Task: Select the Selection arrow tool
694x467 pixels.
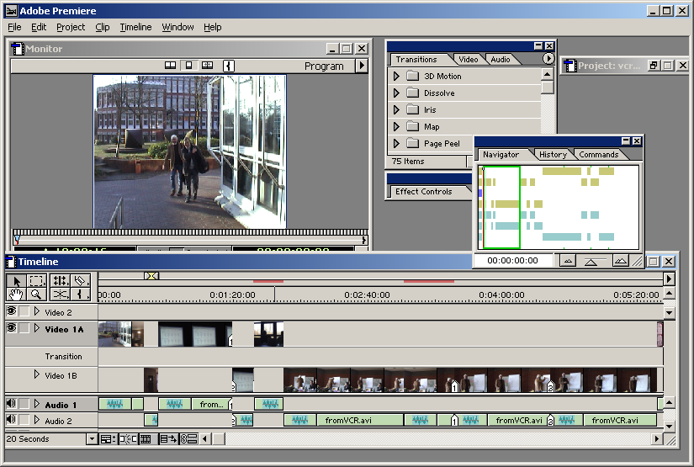Action: (16, 281)
